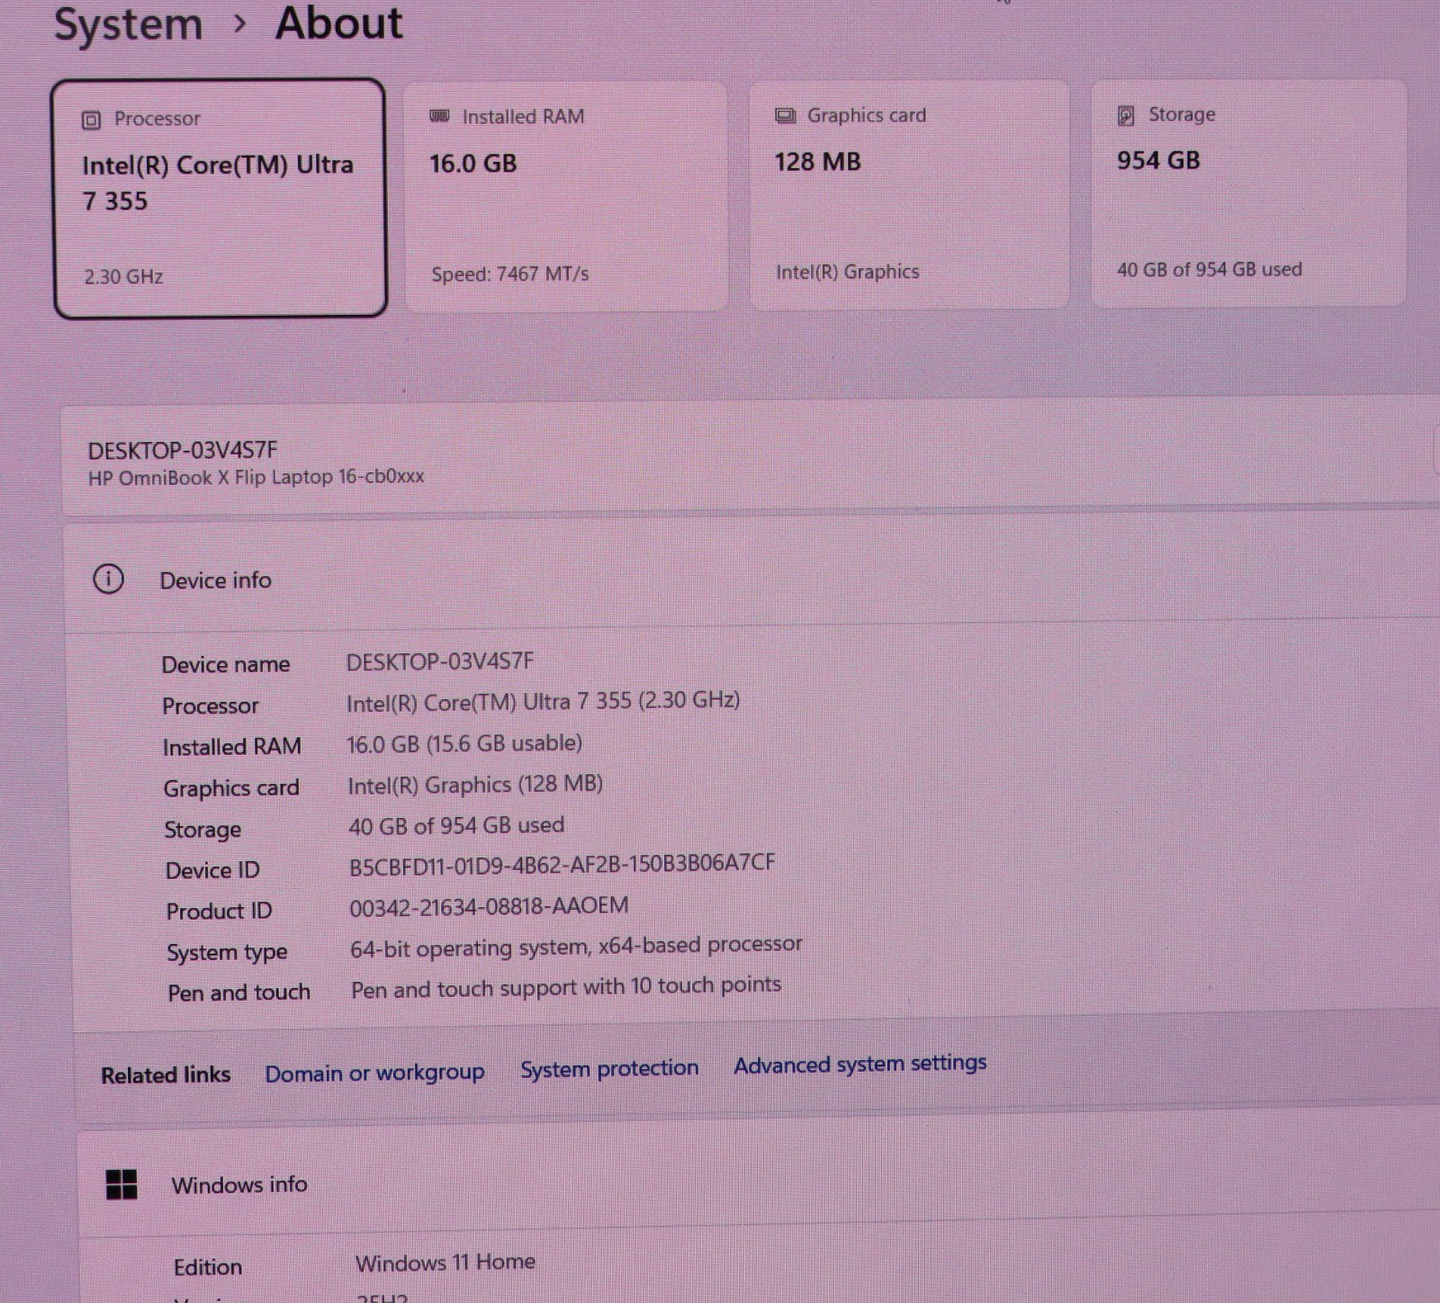Click Graphics card value Intel(R) Graphics (128 MB)
Image resolution: width=1440 pixels, height=1303 pixels.
pyautogui.click(x=475, y=785)
